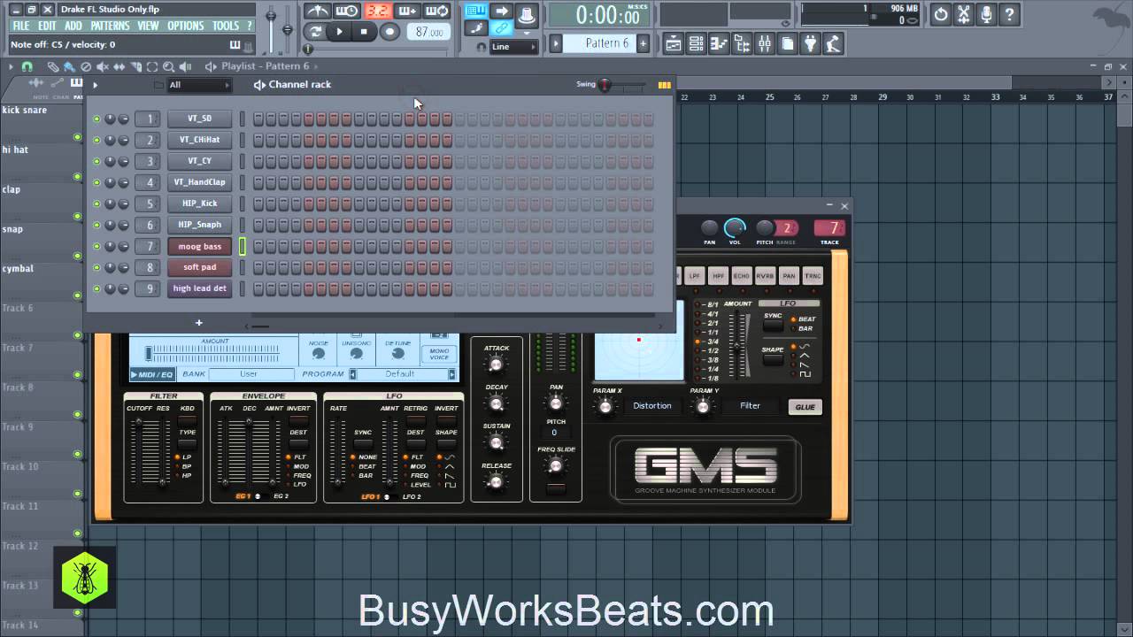Toggle the playlist magnet snap icon
Viewport: 1133px width, 637px height.
pyautogui.click(x=27, y=66)
